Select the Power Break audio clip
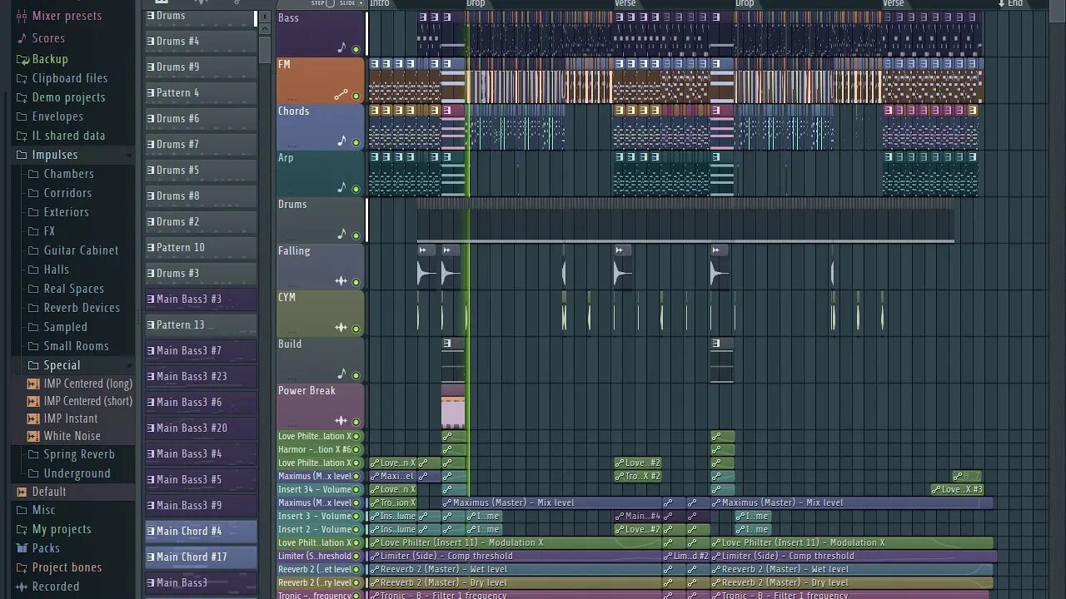Screen dimensions: 1066x599 coord(453,407)
